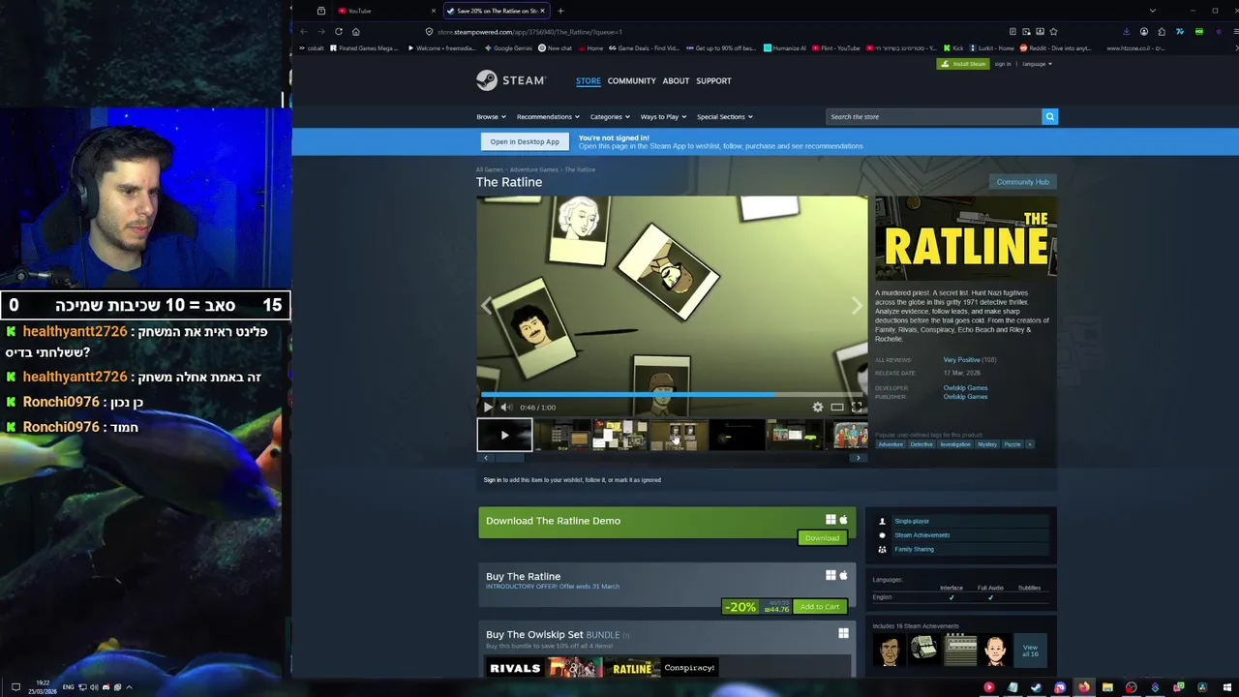Image resolution: width=1239 pixels, height=697 pixels.
Task: Bookmark this page with star icon
Action: click(1053, 32)
